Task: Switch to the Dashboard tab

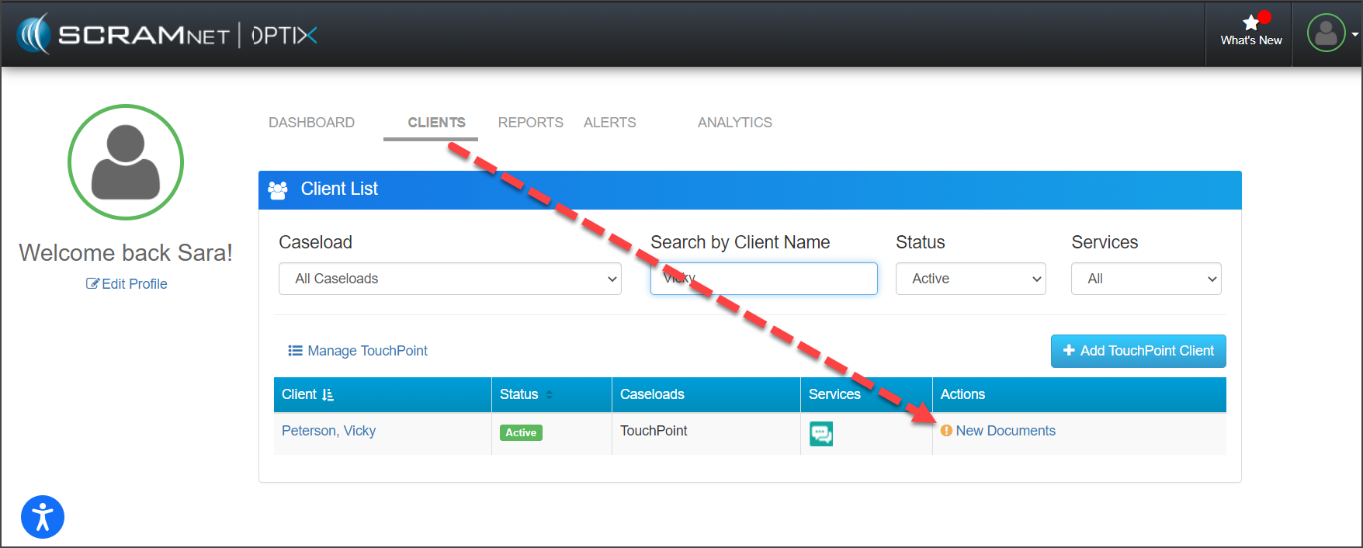Action: 311,123
